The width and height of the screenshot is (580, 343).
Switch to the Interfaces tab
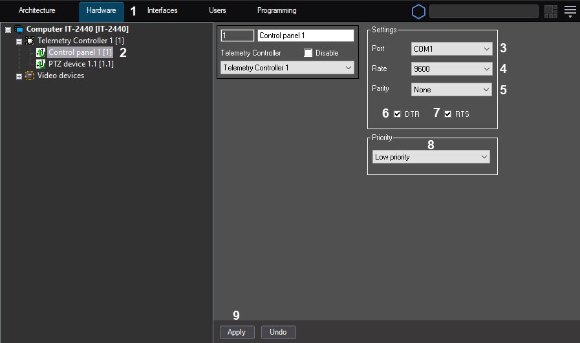pos(162,11)
